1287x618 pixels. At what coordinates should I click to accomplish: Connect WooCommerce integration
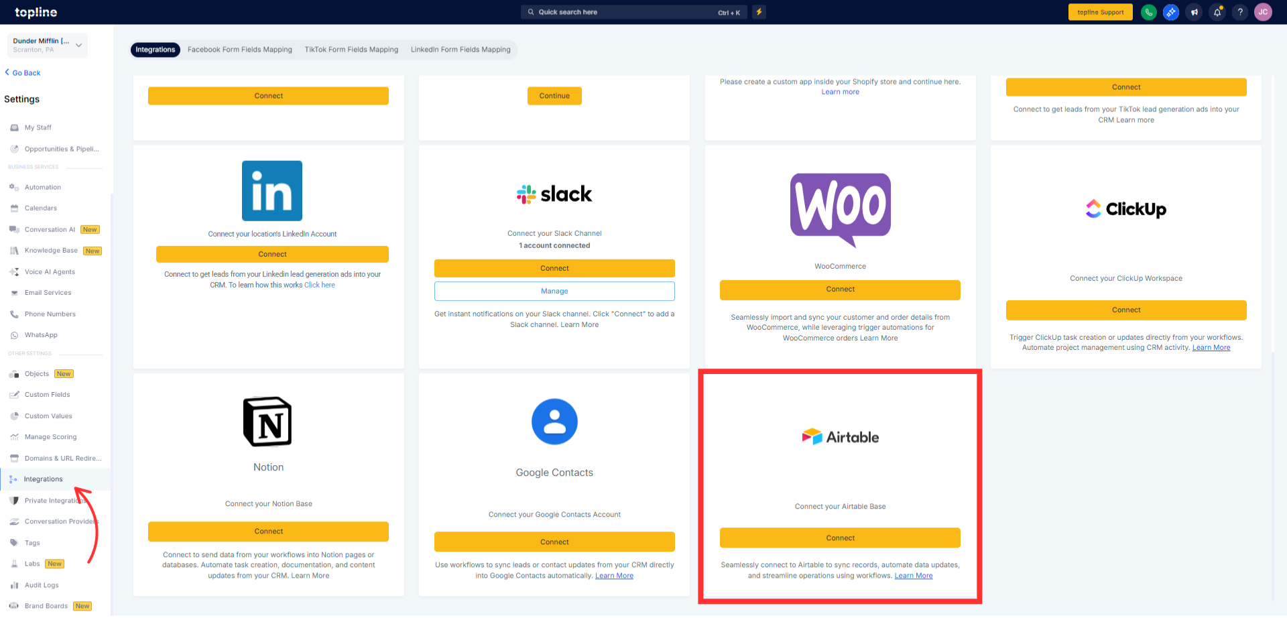pos(840,290)
